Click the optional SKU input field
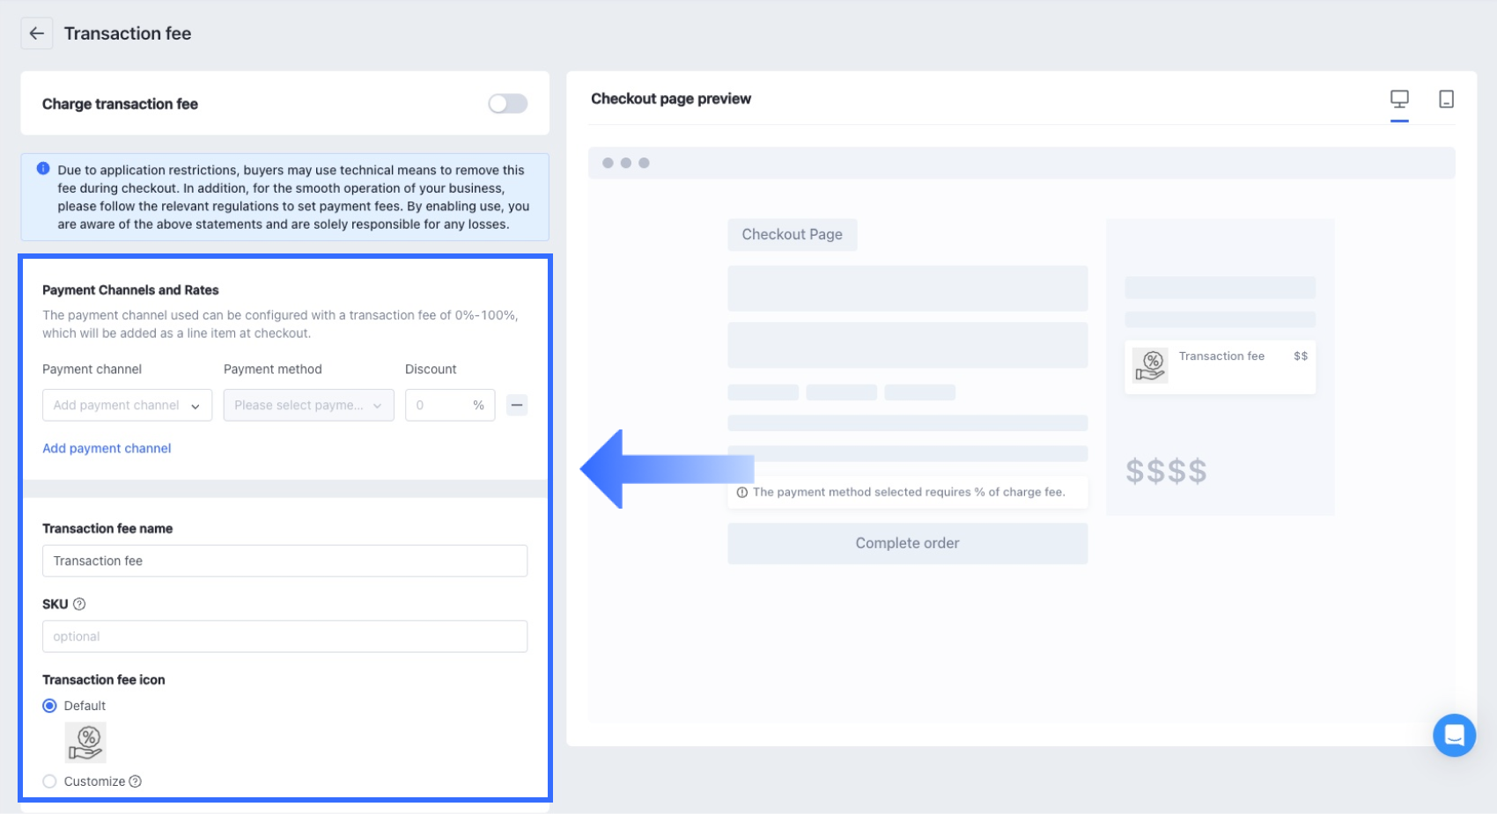The image size is (1497, 814). (284, 636)
